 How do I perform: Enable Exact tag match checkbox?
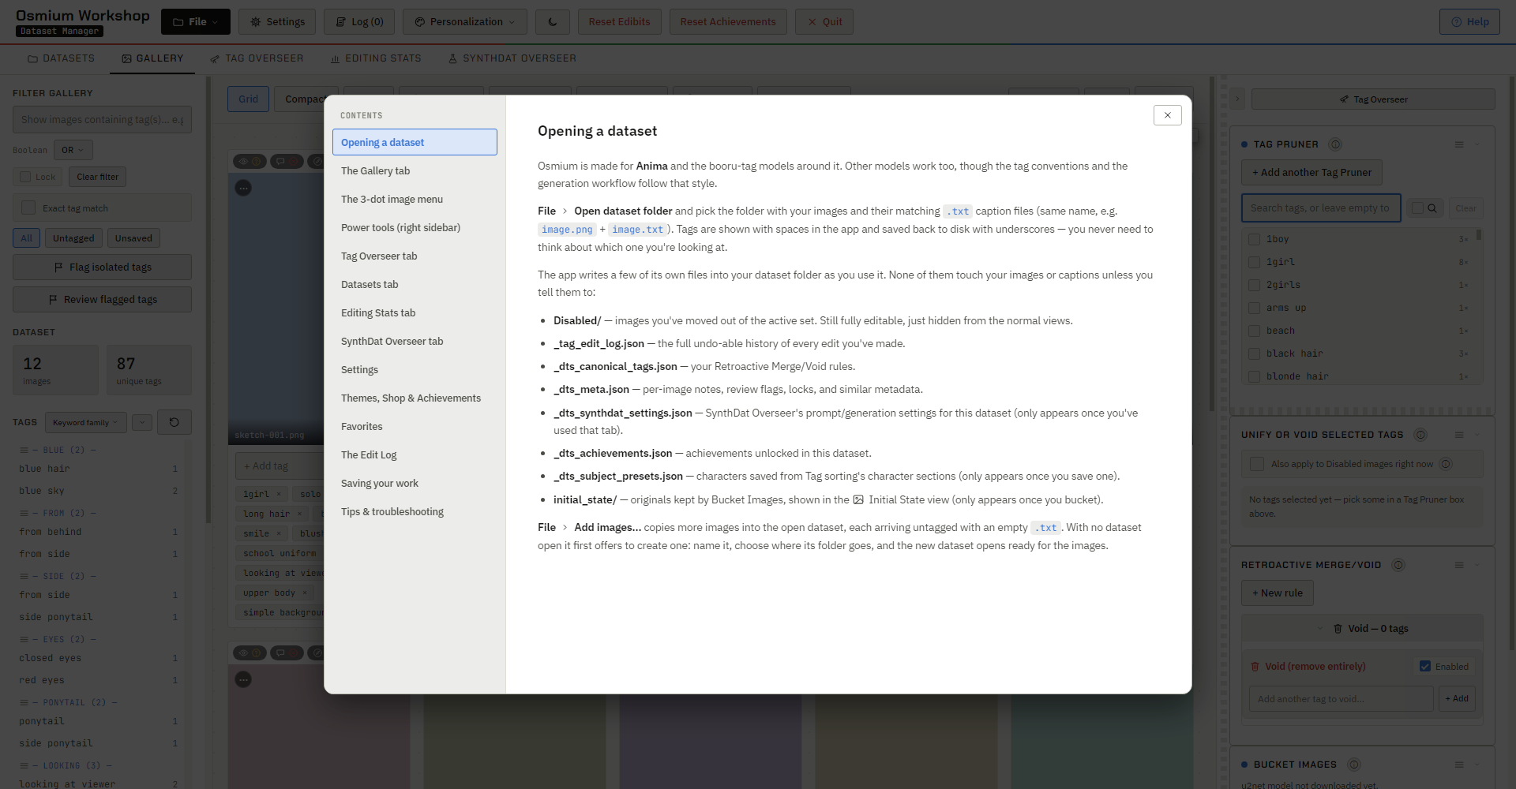pos(28,208)
